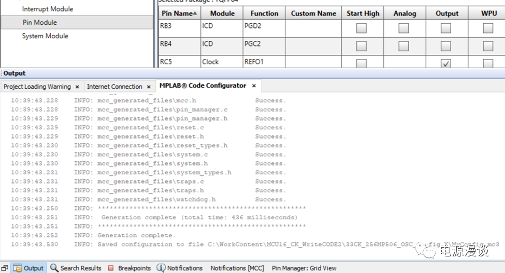This screenshot has width=505, height=273.
Task: Edit the Custom Name field for RB3
Action: tap(313, 28)
